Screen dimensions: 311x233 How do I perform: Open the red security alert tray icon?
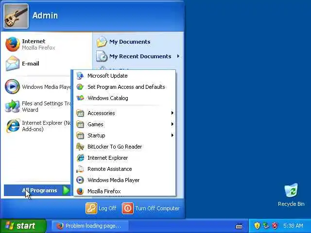click(x=275, y=225)
